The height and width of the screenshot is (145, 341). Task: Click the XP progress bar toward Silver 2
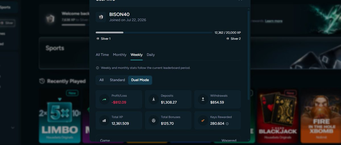pos(154,33)
